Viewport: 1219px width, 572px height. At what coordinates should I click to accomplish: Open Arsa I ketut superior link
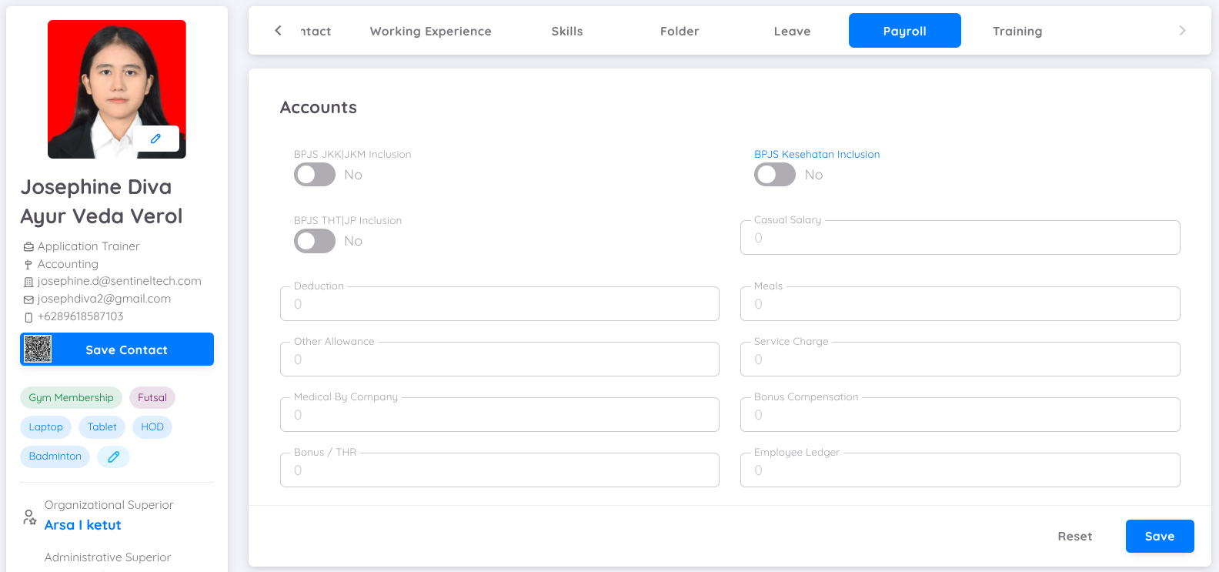83,525
